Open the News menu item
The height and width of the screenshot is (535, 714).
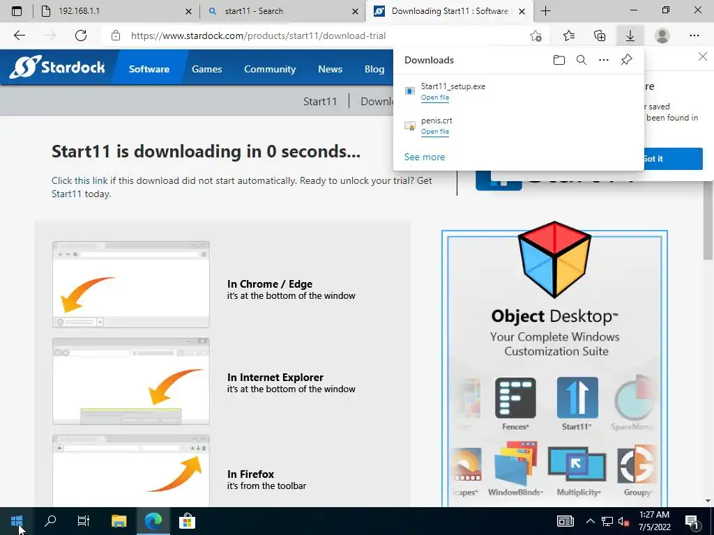(330, 69)
